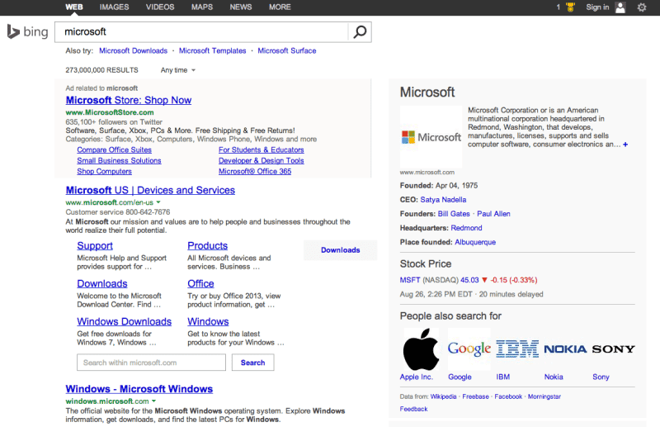This screenshot has height=427, width=660.
Task: Open the Windows Downloads sitelink
Action: (x=125, y=321)
